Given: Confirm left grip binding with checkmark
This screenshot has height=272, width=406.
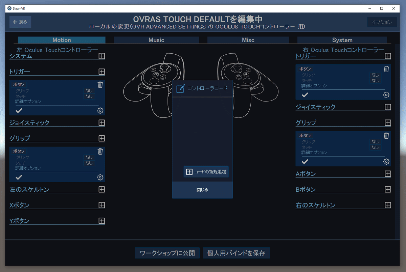Looking at the screenshot, I should coord(19,177).
